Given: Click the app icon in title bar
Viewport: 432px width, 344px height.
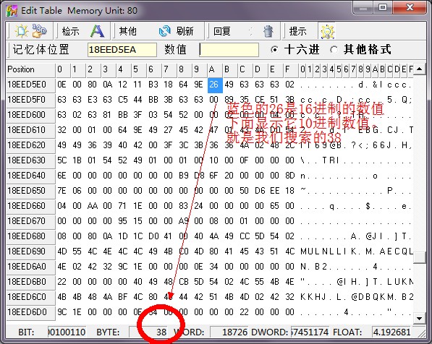Looking at the screenshot, I should (12, 10).
